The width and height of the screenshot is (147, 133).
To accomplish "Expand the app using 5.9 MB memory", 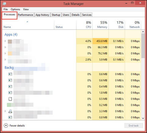I will (x=5, y=60).
